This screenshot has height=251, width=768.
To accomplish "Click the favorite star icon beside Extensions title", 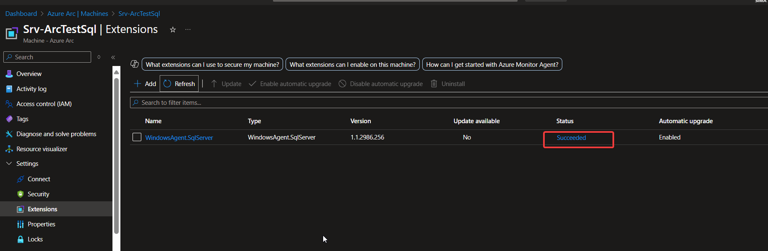I will click(173, 30).
